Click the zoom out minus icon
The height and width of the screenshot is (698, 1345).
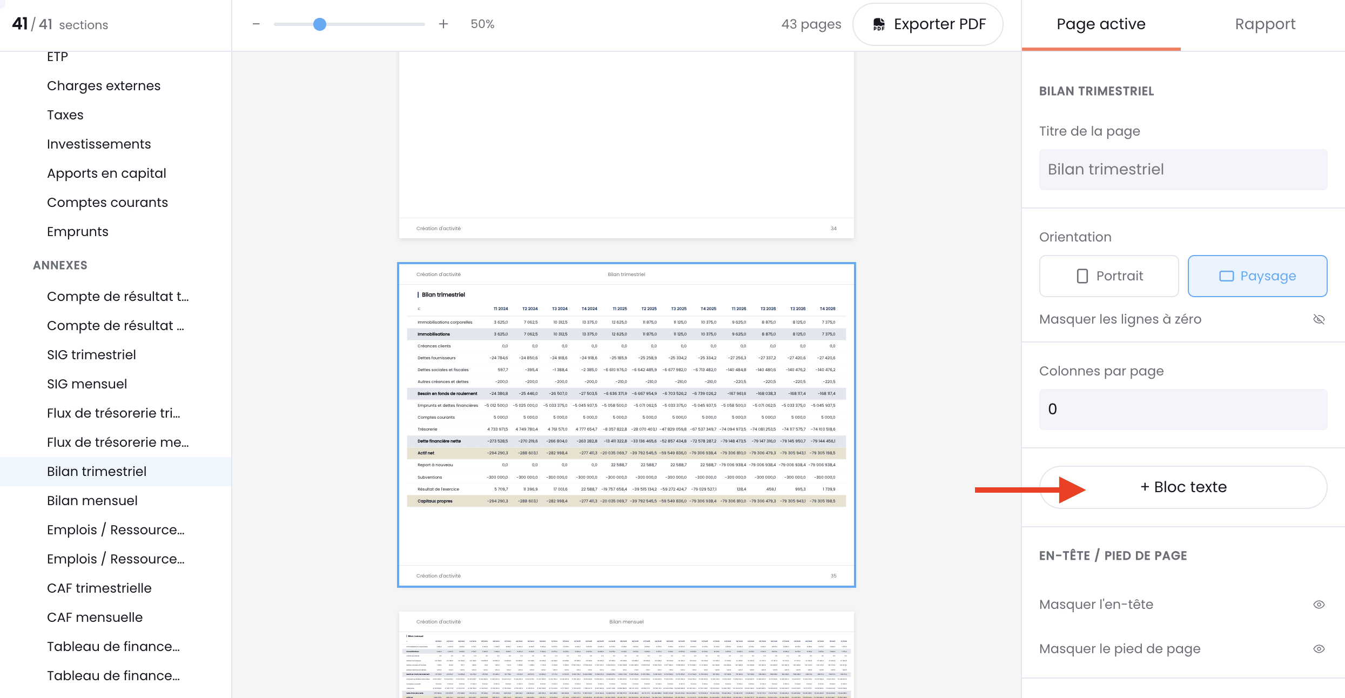point(256,24)
